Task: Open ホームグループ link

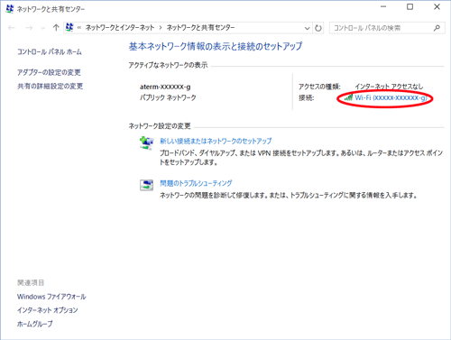Action: pos(34,324)
